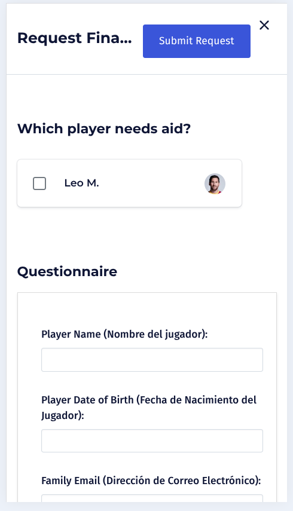The height and width of the screenshot is (511, 293).
Task: Click the word Jugador) on the second label line
Action: [x=62, y=415]
